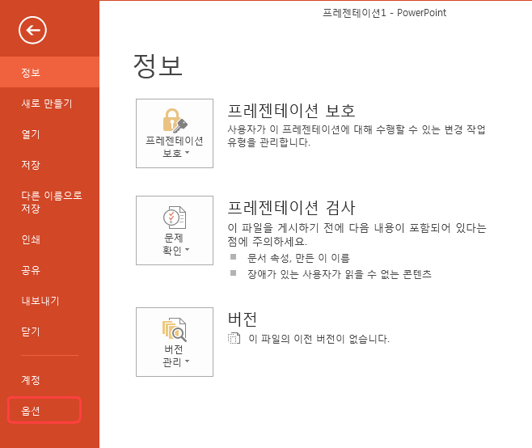Click the dotted document icon under 버전
Viewport: 532px width, 448px height.
[234, 338]
